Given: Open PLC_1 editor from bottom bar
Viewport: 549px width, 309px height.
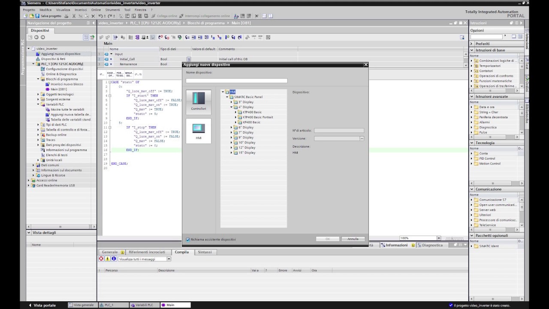Looking at the screenshot, I should coord(113,305).
